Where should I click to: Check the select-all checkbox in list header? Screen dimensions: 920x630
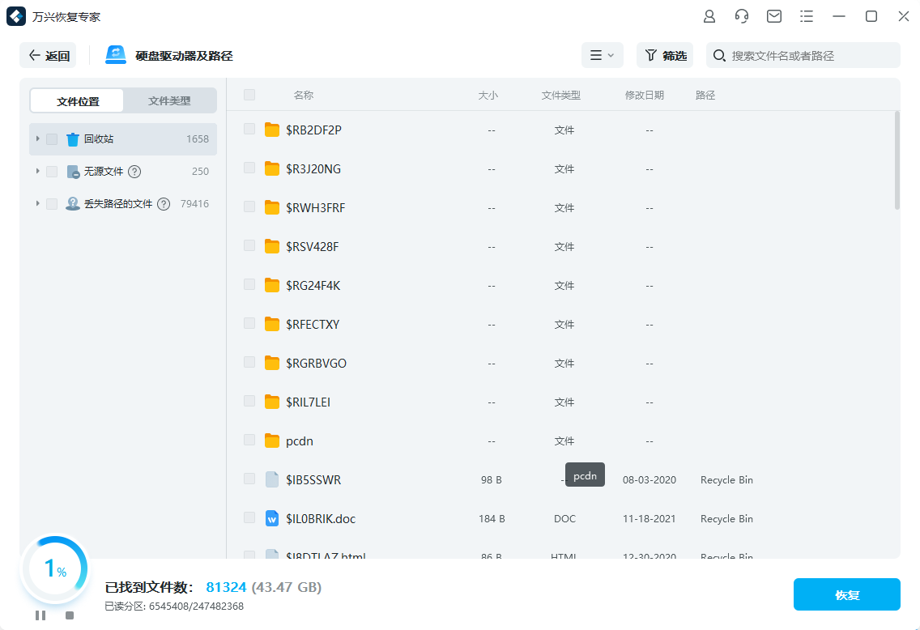point(249,95)
